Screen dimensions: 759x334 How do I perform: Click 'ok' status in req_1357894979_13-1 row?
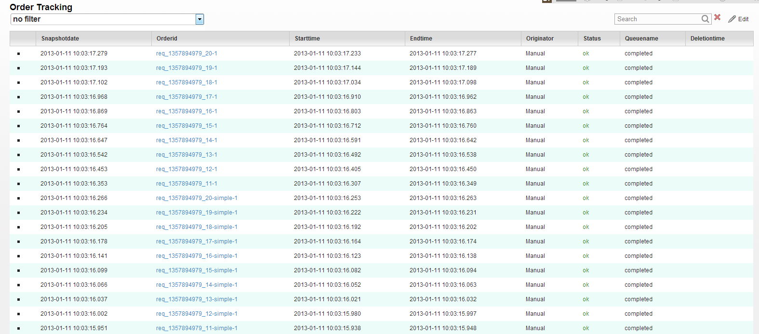pos(586,155)
